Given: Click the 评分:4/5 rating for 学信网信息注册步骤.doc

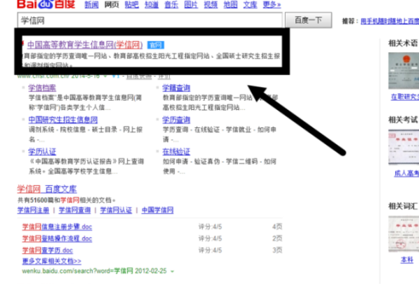Looking at the screenshot, I should tap(210, 227).
